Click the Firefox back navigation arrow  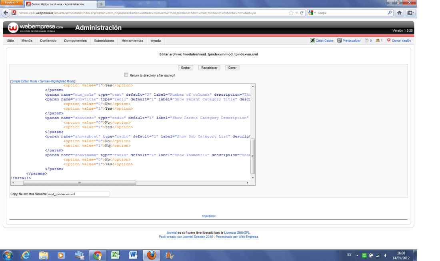[x=6, y=13]
